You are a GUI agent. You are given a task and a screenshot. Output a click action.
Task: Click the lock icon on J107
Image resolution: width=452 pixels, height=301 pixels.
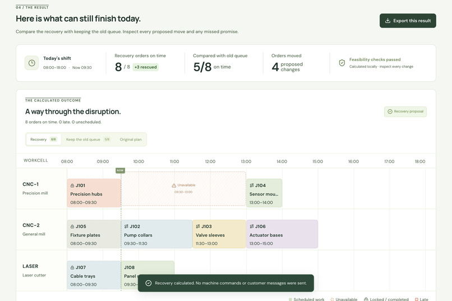coord(72,267)
